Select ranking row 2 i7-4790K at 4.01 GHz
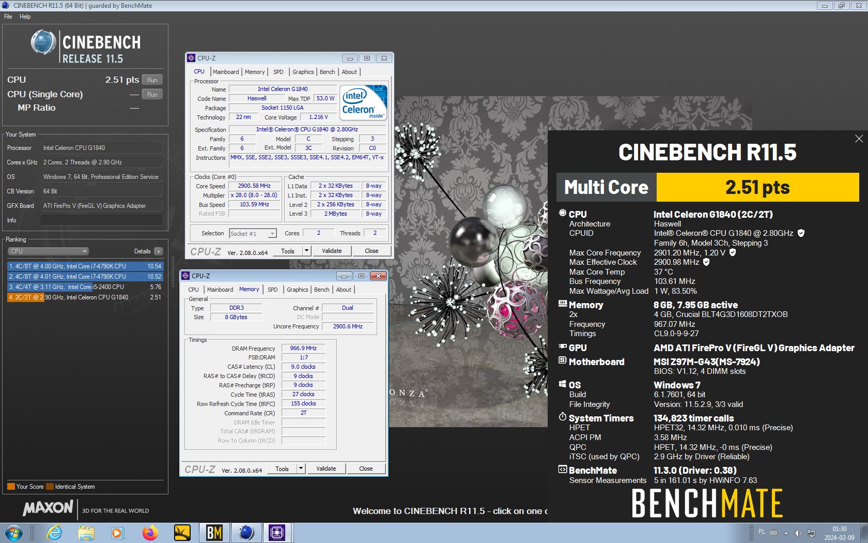Image resolution: width=868 pixels, height=543 pixels. coord(85,277)
